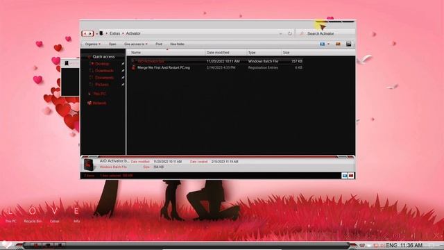Click the Windows Batch File type cell
Screen dimensions: 444x250
point(263,61)
